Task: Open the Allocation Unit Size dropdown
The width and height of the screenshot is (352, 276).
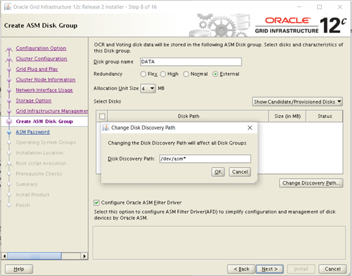Action: coord(148,88)
